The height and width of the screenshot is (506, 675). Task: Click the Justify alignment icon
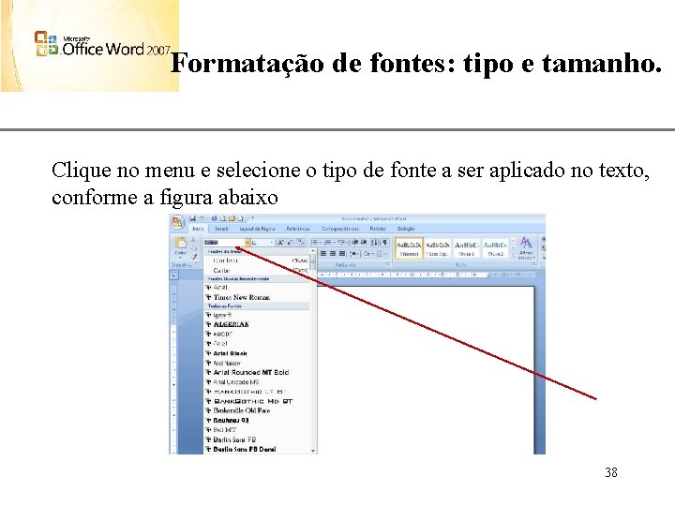[x=342, y=253]
